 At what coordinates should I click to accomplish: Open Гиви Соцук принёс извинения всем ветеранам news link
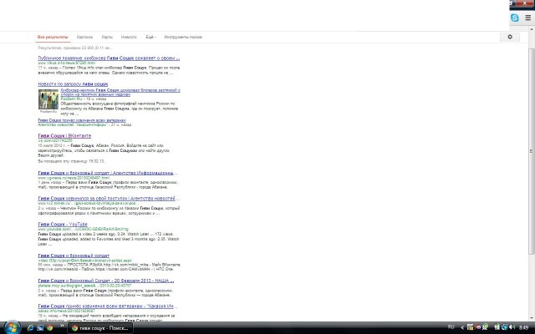[82, 120]
